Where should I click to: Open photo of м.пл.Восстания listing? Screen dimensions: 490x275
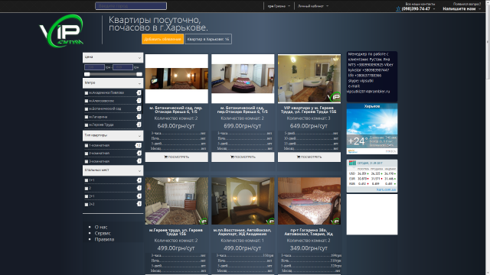coord(243,201)
